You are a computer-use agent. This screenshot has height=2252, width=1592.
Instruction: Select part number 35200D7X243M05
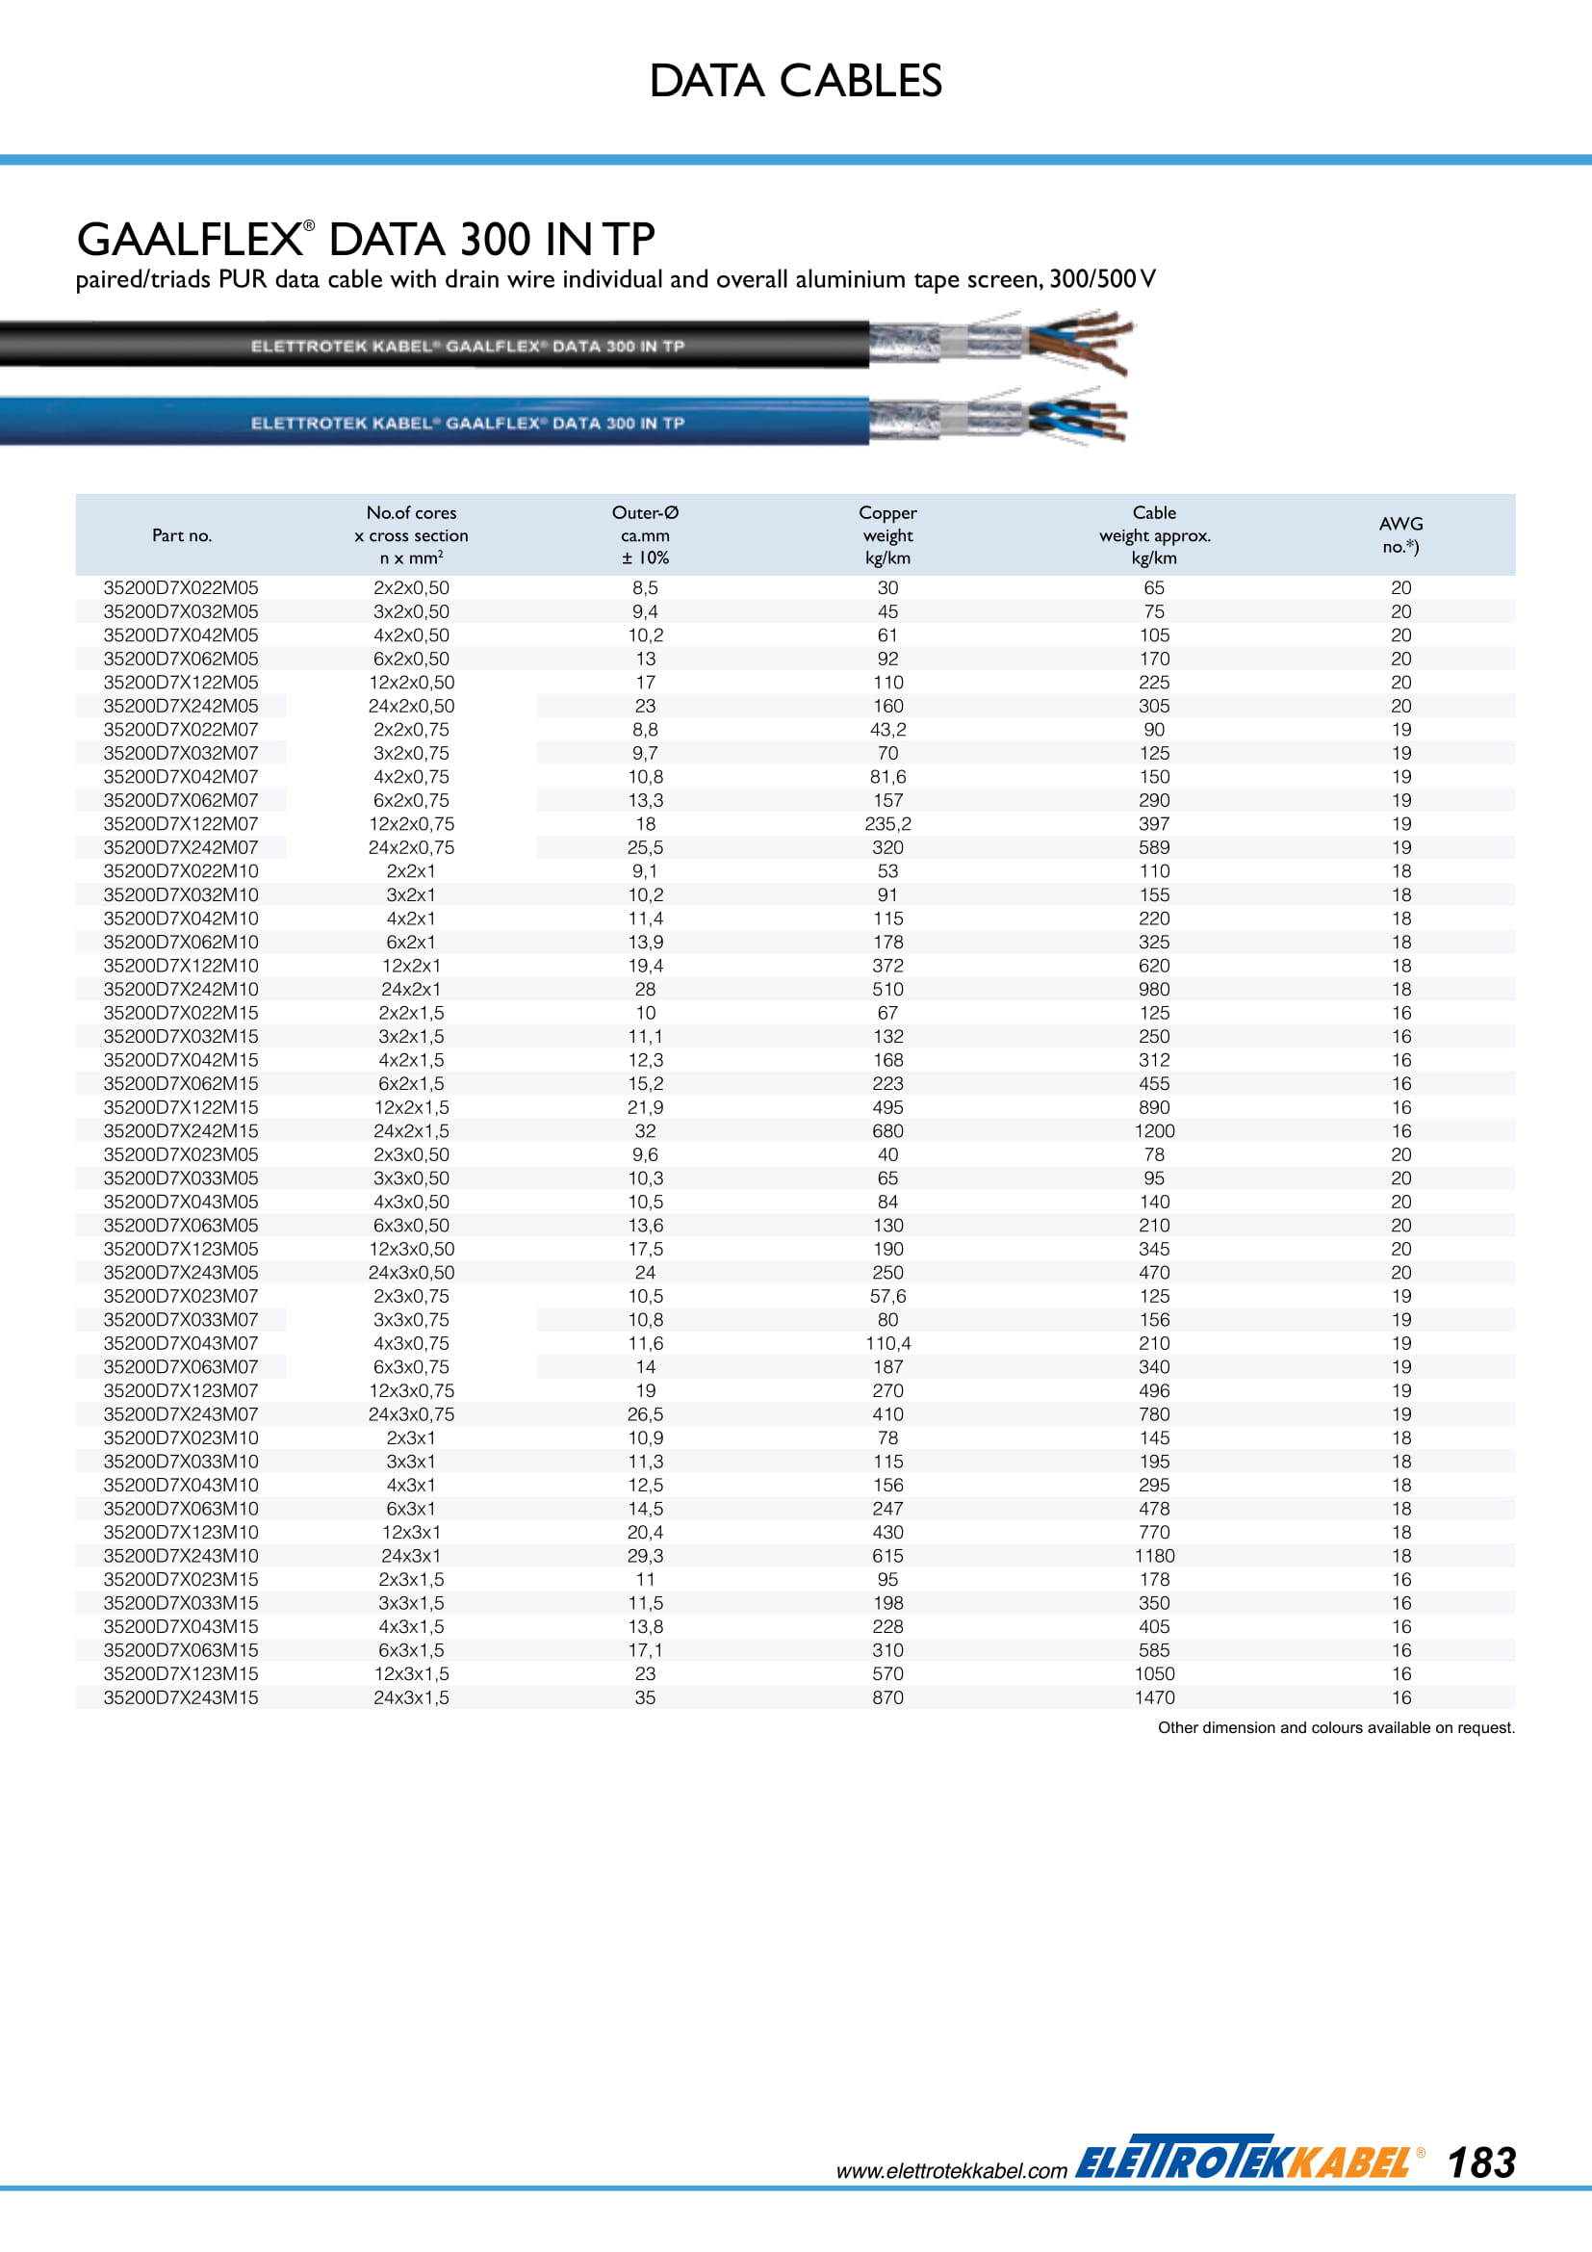pos(181,1272)
